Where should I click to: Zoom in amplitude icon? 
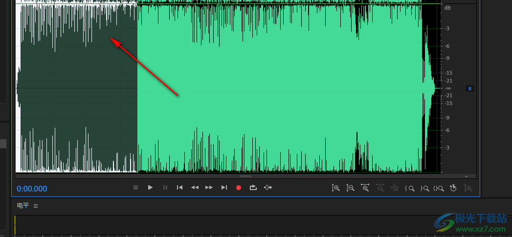click(x=335, y=188)
